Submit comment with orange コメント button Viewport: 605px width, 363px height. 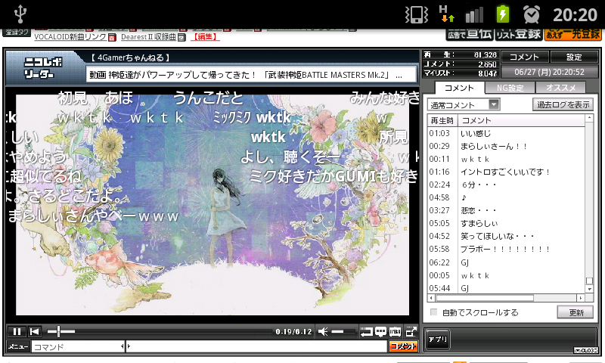(x=403, y=346)
